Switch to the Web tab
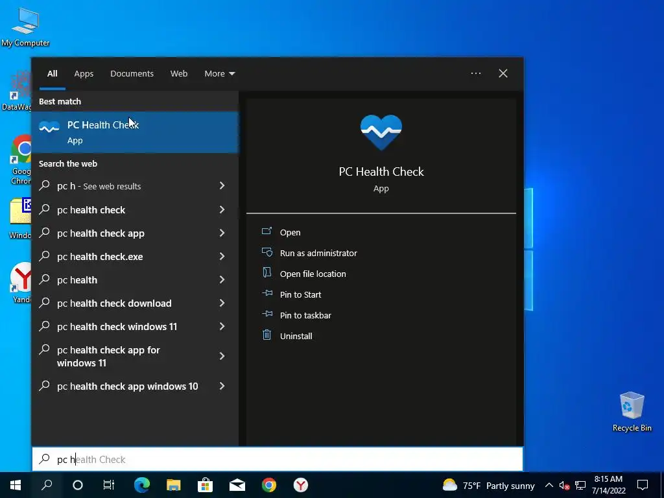664x498 pixels. pos(179,73)
